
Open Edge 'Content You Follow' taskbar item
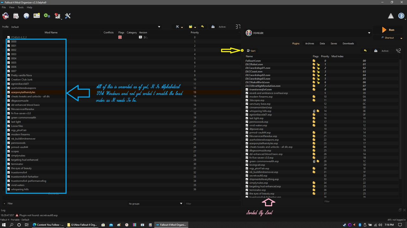tap(48, 225)
